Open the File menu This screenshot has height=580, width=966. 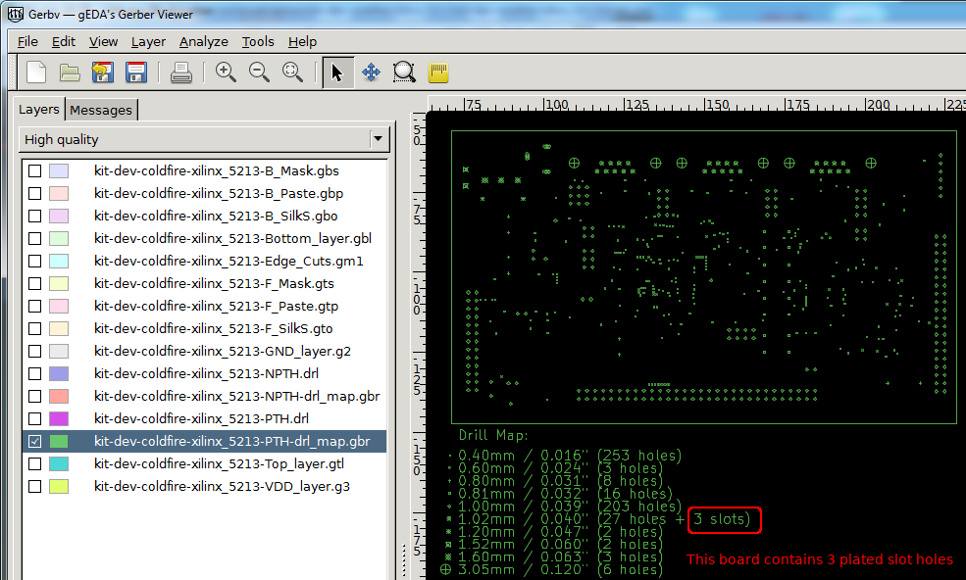27,41
